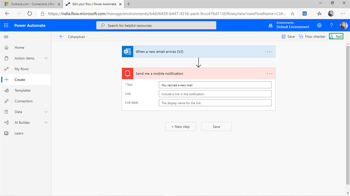Open browser settings and more menu
The height and width of the screenshot is (196, 350).
pyautogui.click(x=343, y=14)
